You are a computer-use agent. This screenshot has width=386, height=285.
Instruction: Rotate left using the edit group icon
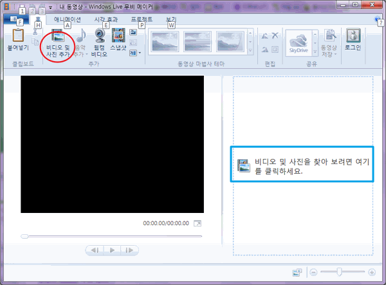[264, 36]
